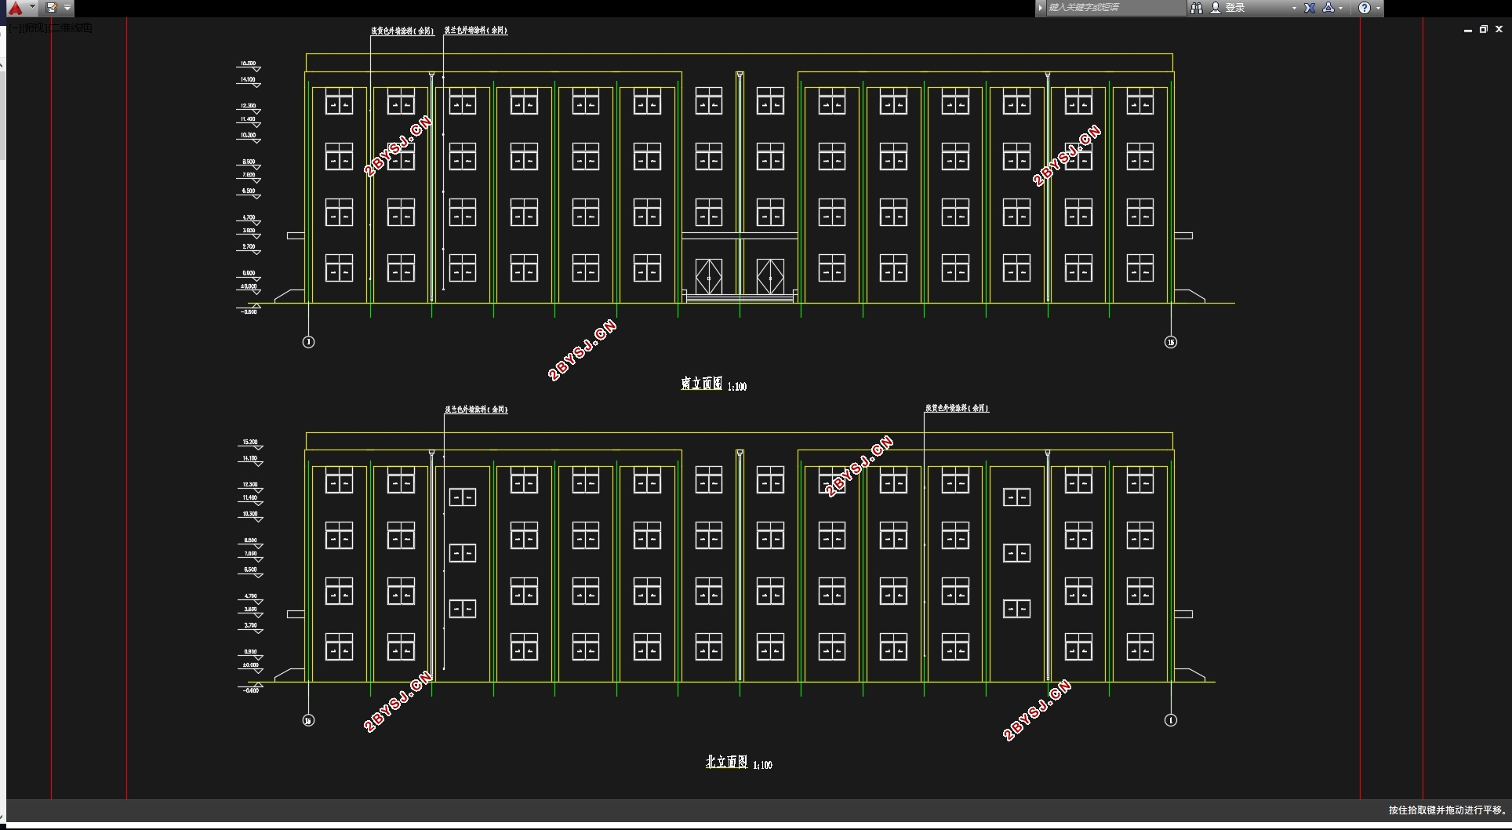Select axis bubble 15 in north elevation
The width and height of the screenshot is (1512, 830).
click(308, 720)
